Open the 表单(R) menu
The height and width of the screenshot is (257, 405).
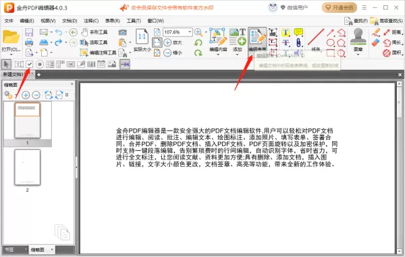click(x=112, y=21)
